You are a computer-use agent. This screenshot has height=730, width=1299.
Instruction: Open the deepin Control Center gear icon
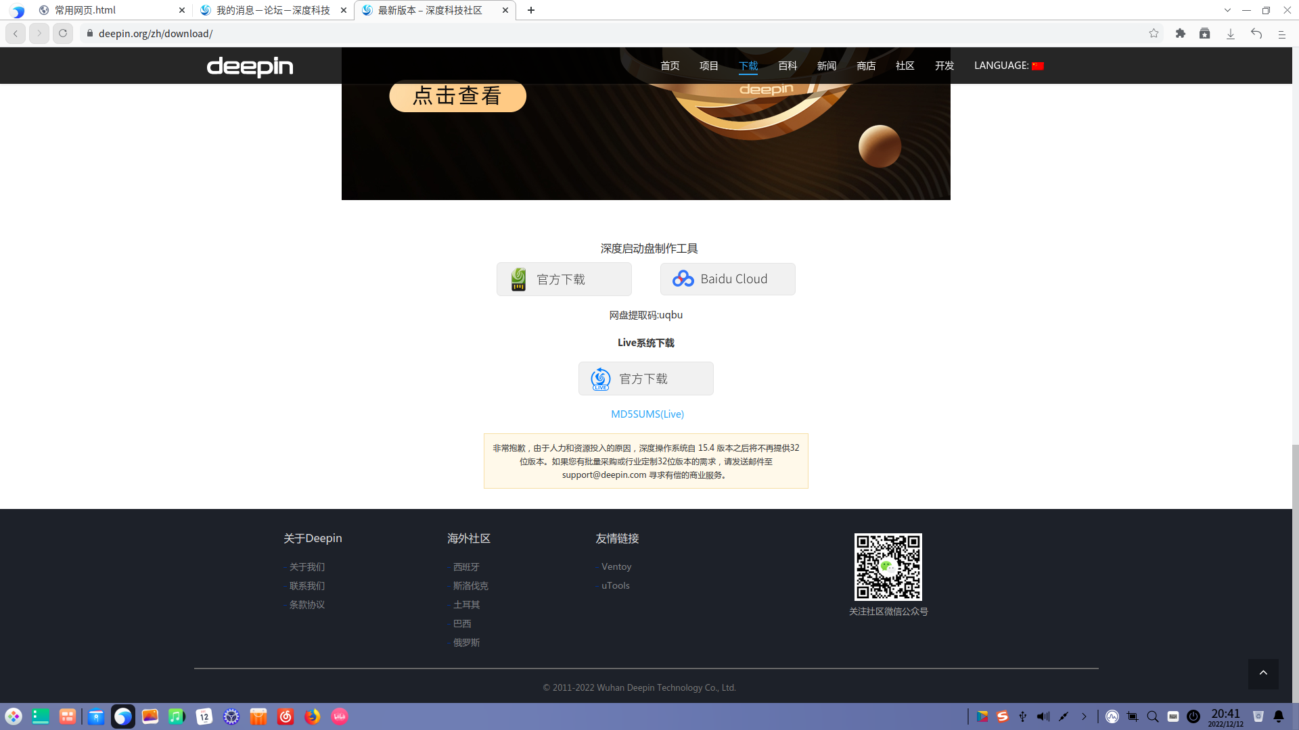pyautogui.click(x=231, y=716)
